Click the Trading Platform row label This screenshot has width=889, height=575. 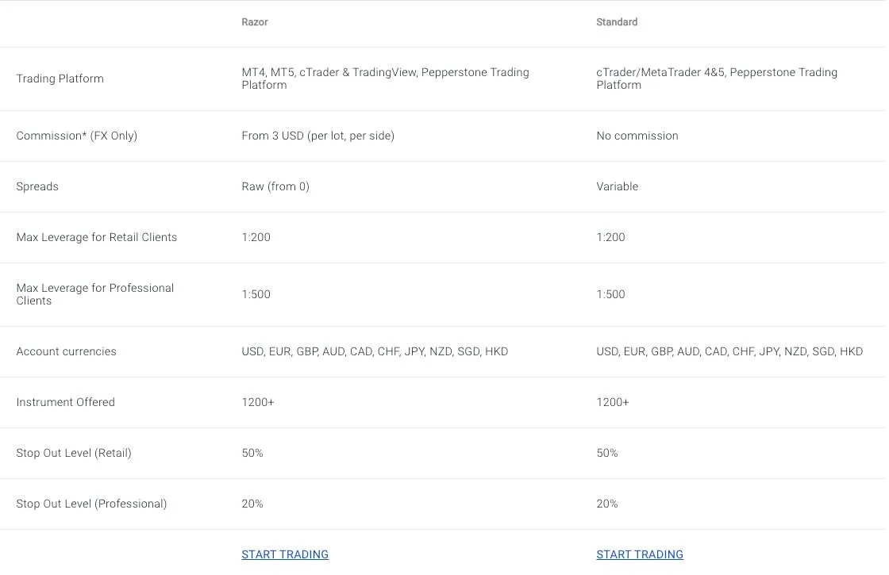coord(60,79)
